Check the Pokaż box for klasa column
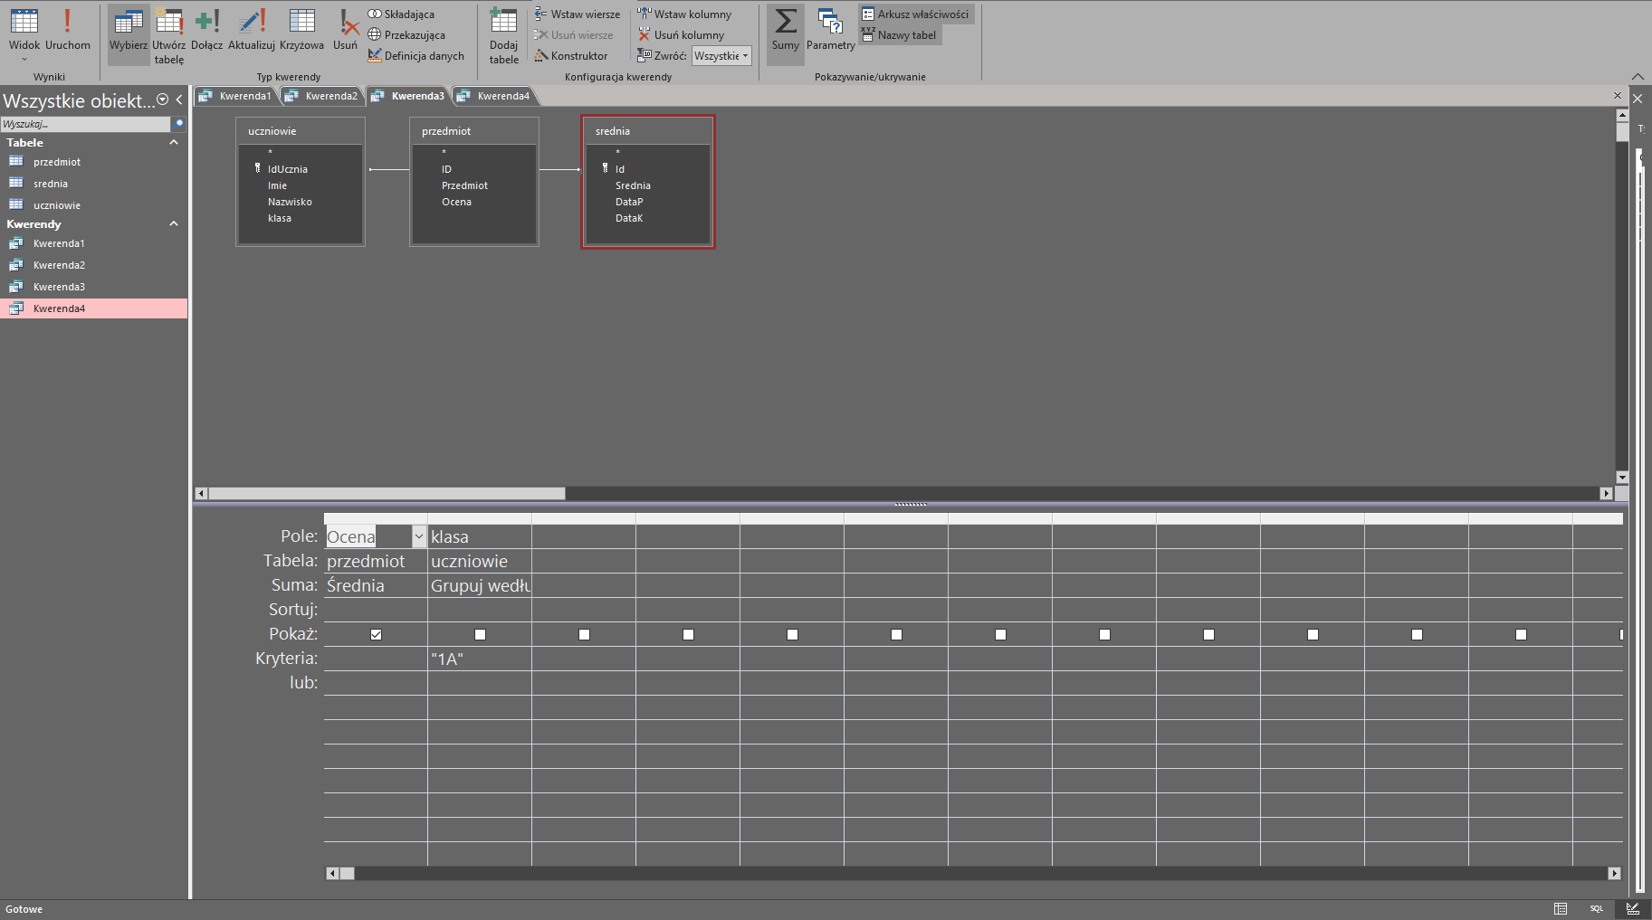 coord(480,634)
